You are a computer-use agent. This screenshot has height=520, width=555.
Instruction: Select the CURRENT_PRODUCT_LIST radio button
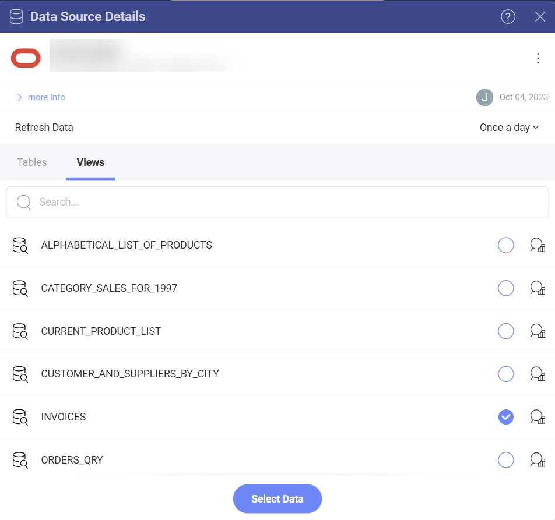pyautogui.click(x=506, y=331)
